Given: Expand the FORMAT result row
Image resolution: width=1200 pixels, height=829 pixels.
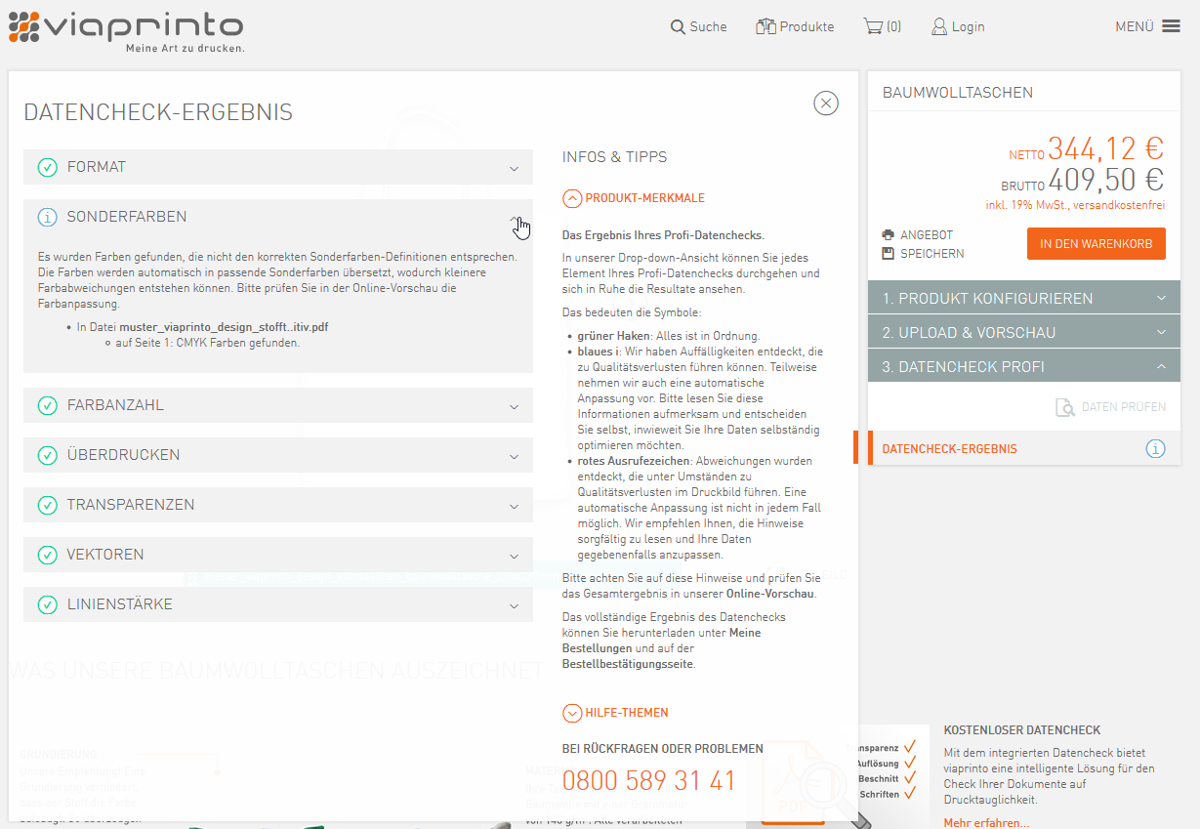Looking at the screenshot, I should (x=278, y=167).
